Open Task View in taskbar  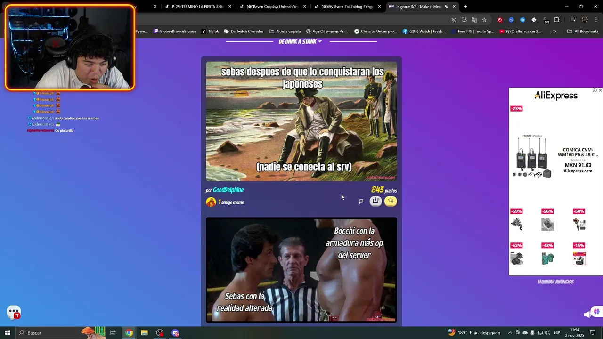pyautogui.click(x=113, y=333)
